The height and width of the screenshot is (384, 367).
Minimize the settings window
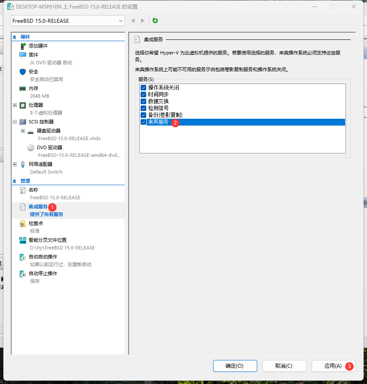315,6
